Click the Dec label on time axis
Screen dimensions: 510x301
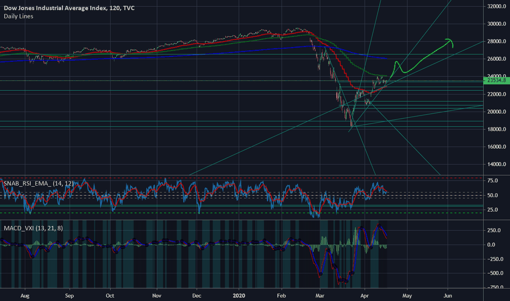point(197,296)
